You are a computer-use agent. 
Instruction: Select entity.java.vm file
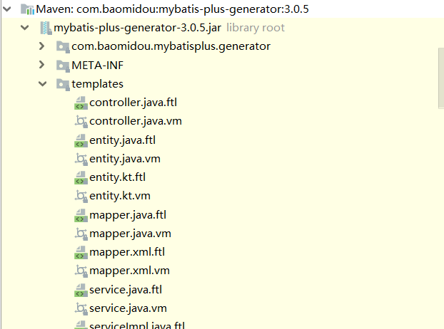[125, 159]
